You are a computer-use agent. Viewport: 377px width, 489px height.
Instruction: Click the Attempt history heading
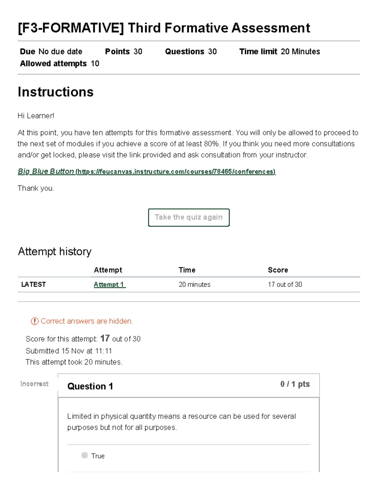tap(54, 251)
